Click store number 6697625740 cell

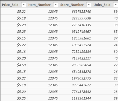(x=76, y=11)
